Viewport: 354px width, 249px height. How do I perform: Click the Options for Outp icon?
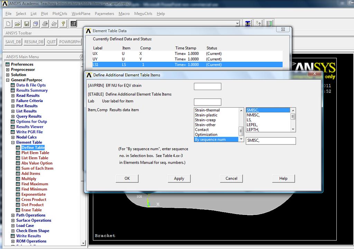[13, 122]
